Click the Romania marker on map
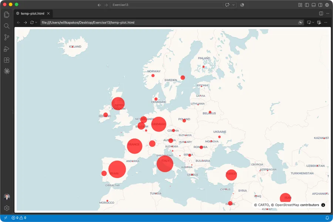This screenshot has height=222, width=333. [201, 147]
